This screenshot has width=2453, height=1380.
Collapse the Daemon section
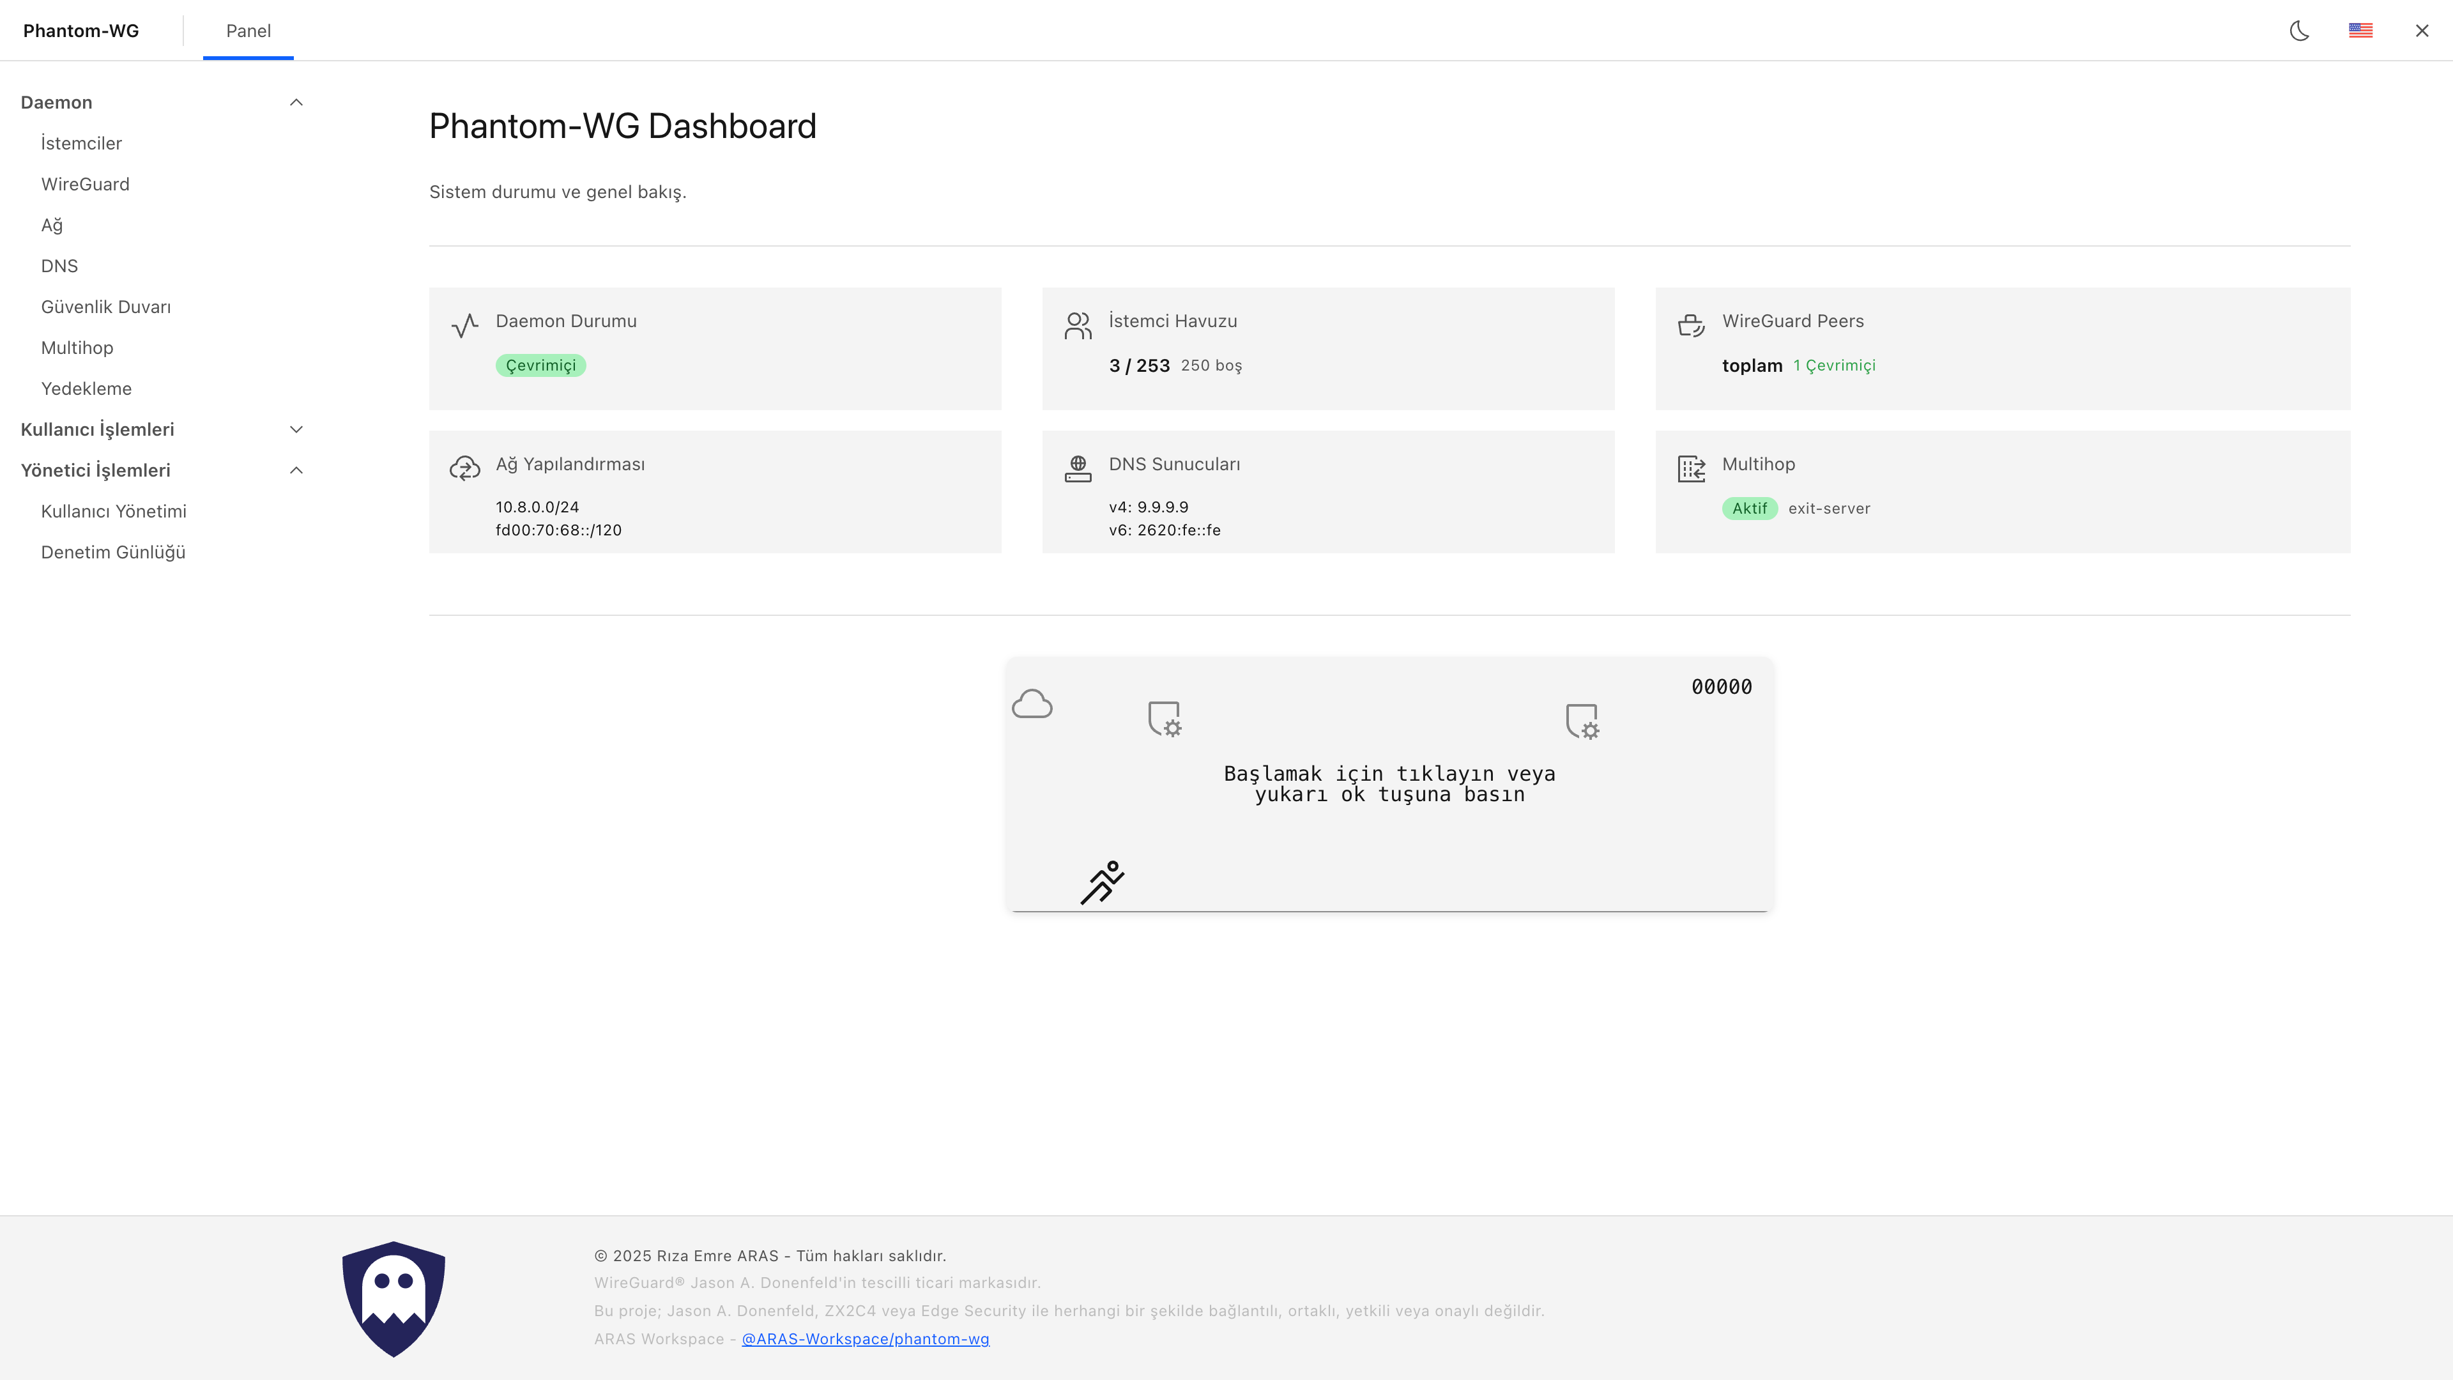295,102
